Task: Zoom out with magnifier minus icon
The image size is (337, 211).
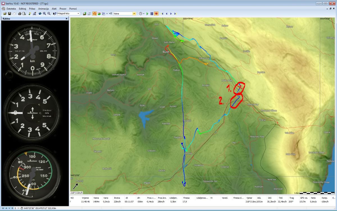Action: (49, 13)
